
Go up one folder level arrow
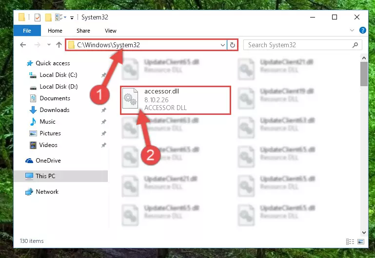pos(59,45)
